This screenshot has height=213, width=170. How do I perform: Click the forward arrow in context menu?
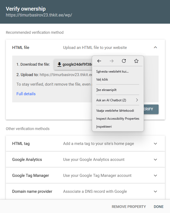click(112, 61)
